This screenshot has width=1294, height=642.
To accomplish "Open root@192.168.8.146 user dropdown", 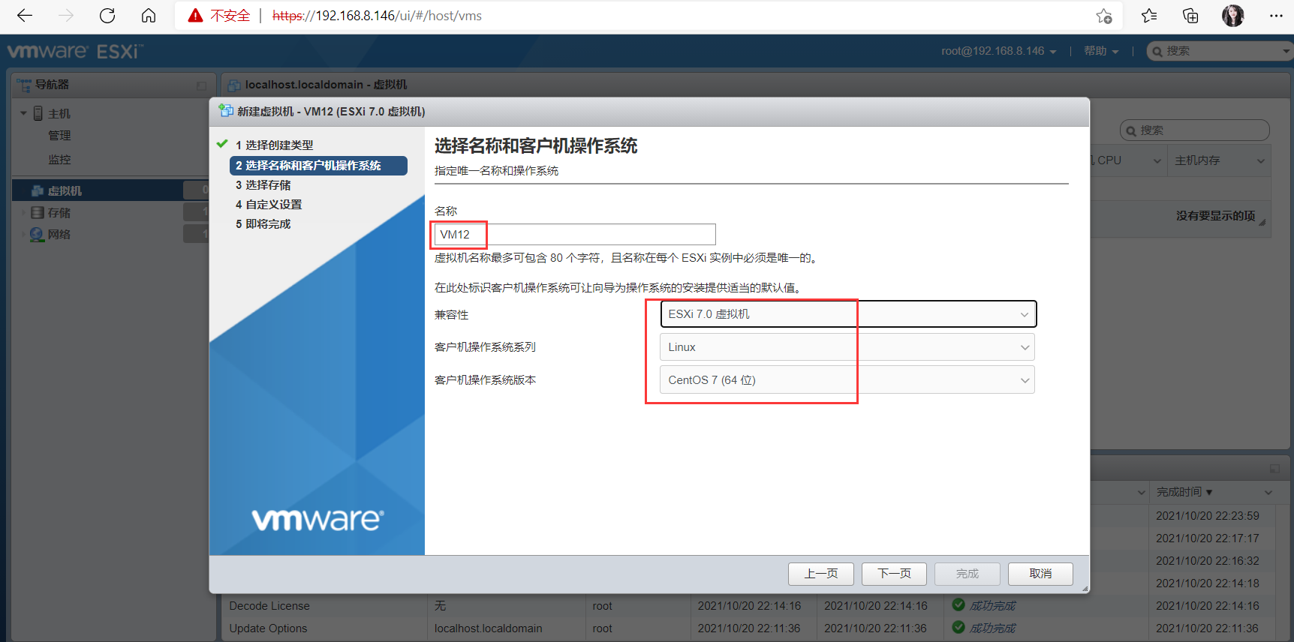I will coord(999,51).
